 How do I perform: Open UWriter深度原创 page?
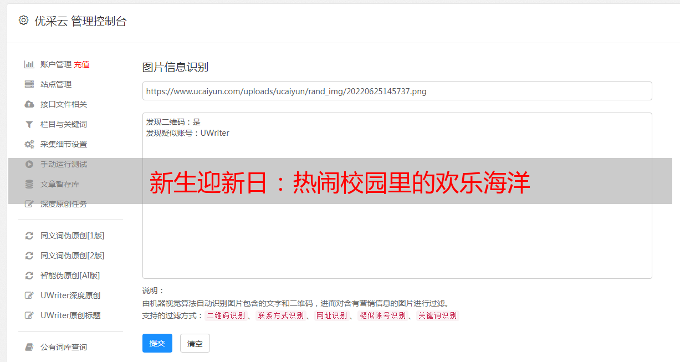(x=70, y=295)
